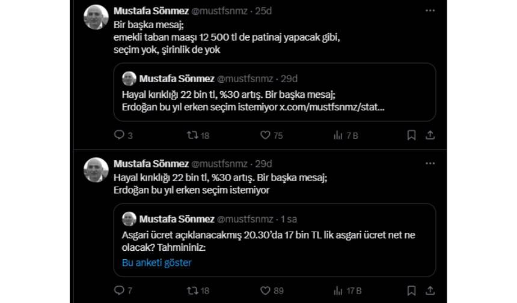
Task: View analytics of the 7 B views tweet
Action: [x=338, y=136]
